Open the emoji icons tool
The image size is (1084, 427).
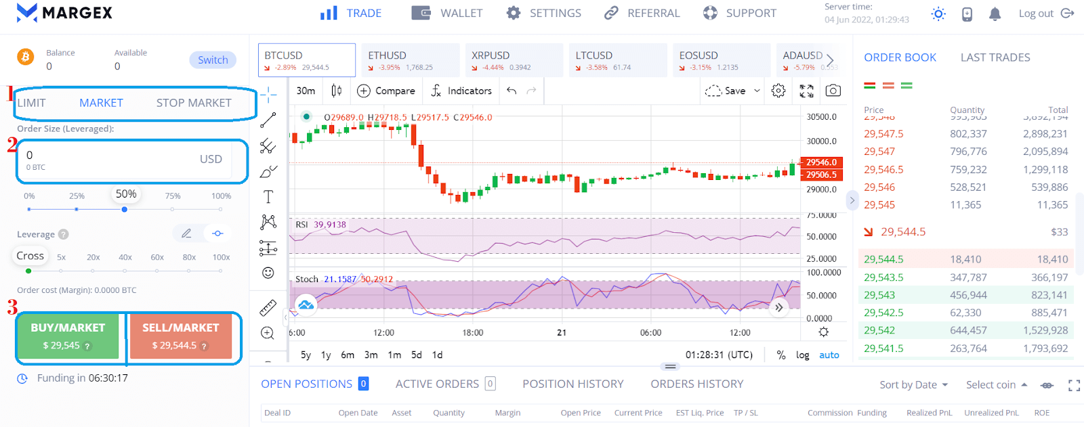coord(268,273)
